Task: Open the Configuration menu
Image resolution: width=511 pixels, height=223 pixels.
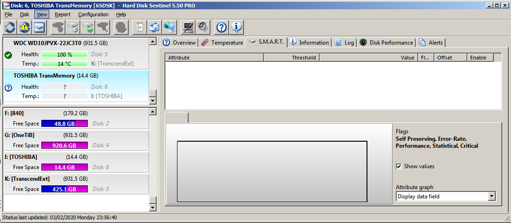Action: 93,14
